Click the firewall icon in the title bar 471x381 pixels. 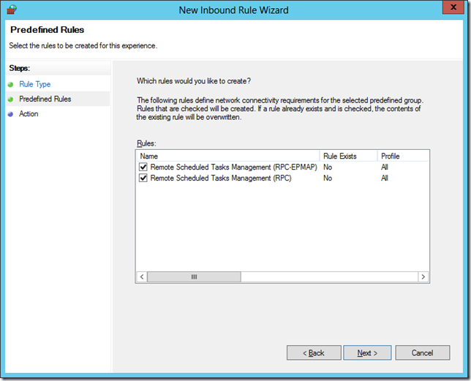click(11, 10)
